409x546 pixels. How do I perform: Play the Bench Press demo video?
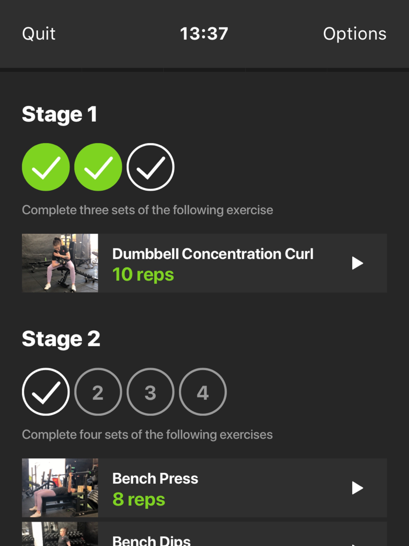(x=357, y=488)
